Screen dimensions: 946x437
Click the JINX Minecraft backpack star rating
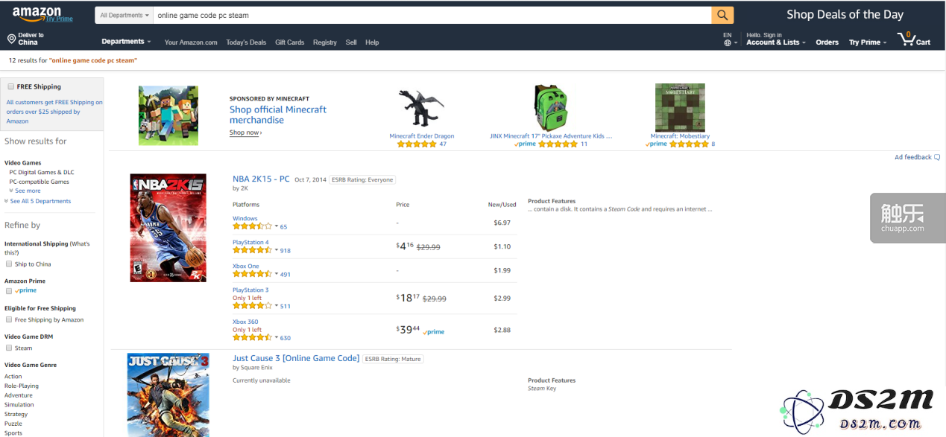click(558, 144)
